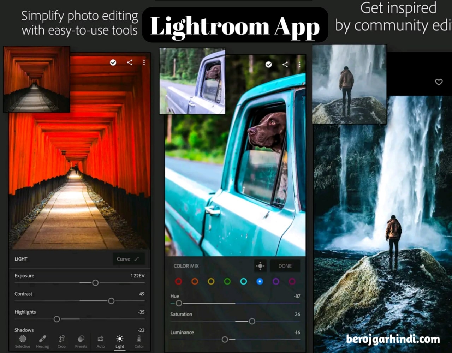Select the purple color in Color Mix
This screenshot has height=353, width=452.
pyautogui.click(x=276, y=281)
